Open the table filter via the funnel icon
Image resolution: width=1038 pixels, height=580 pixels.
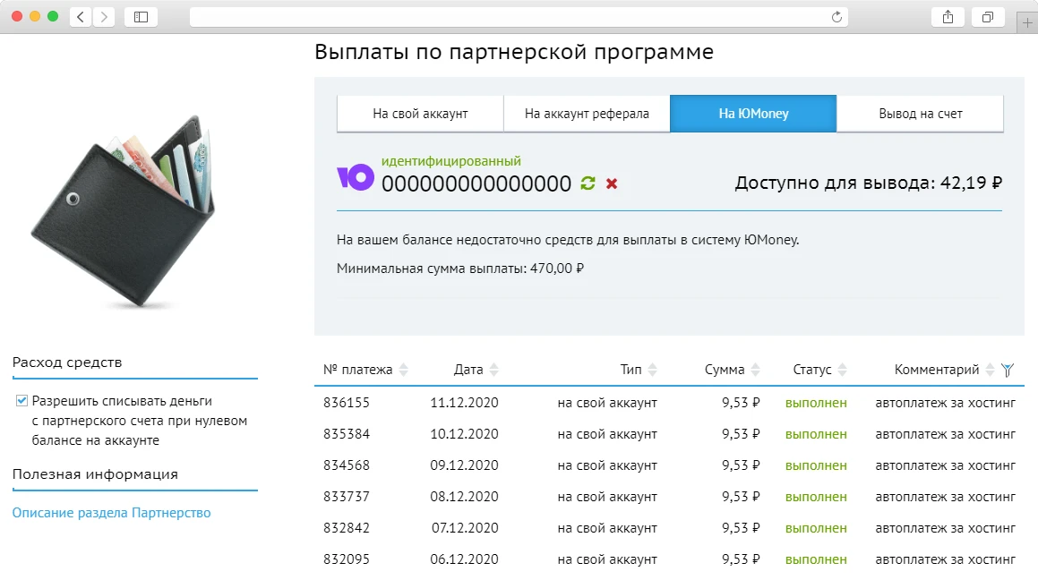(x=1009, y=369)
